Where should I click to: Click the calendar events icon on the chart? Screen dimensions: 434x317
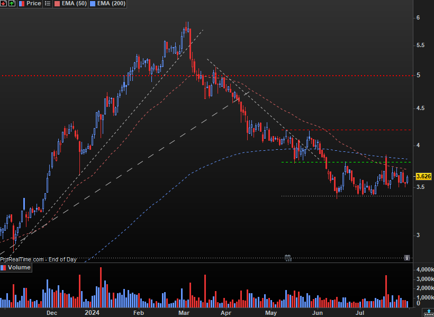tap(288, 258)
